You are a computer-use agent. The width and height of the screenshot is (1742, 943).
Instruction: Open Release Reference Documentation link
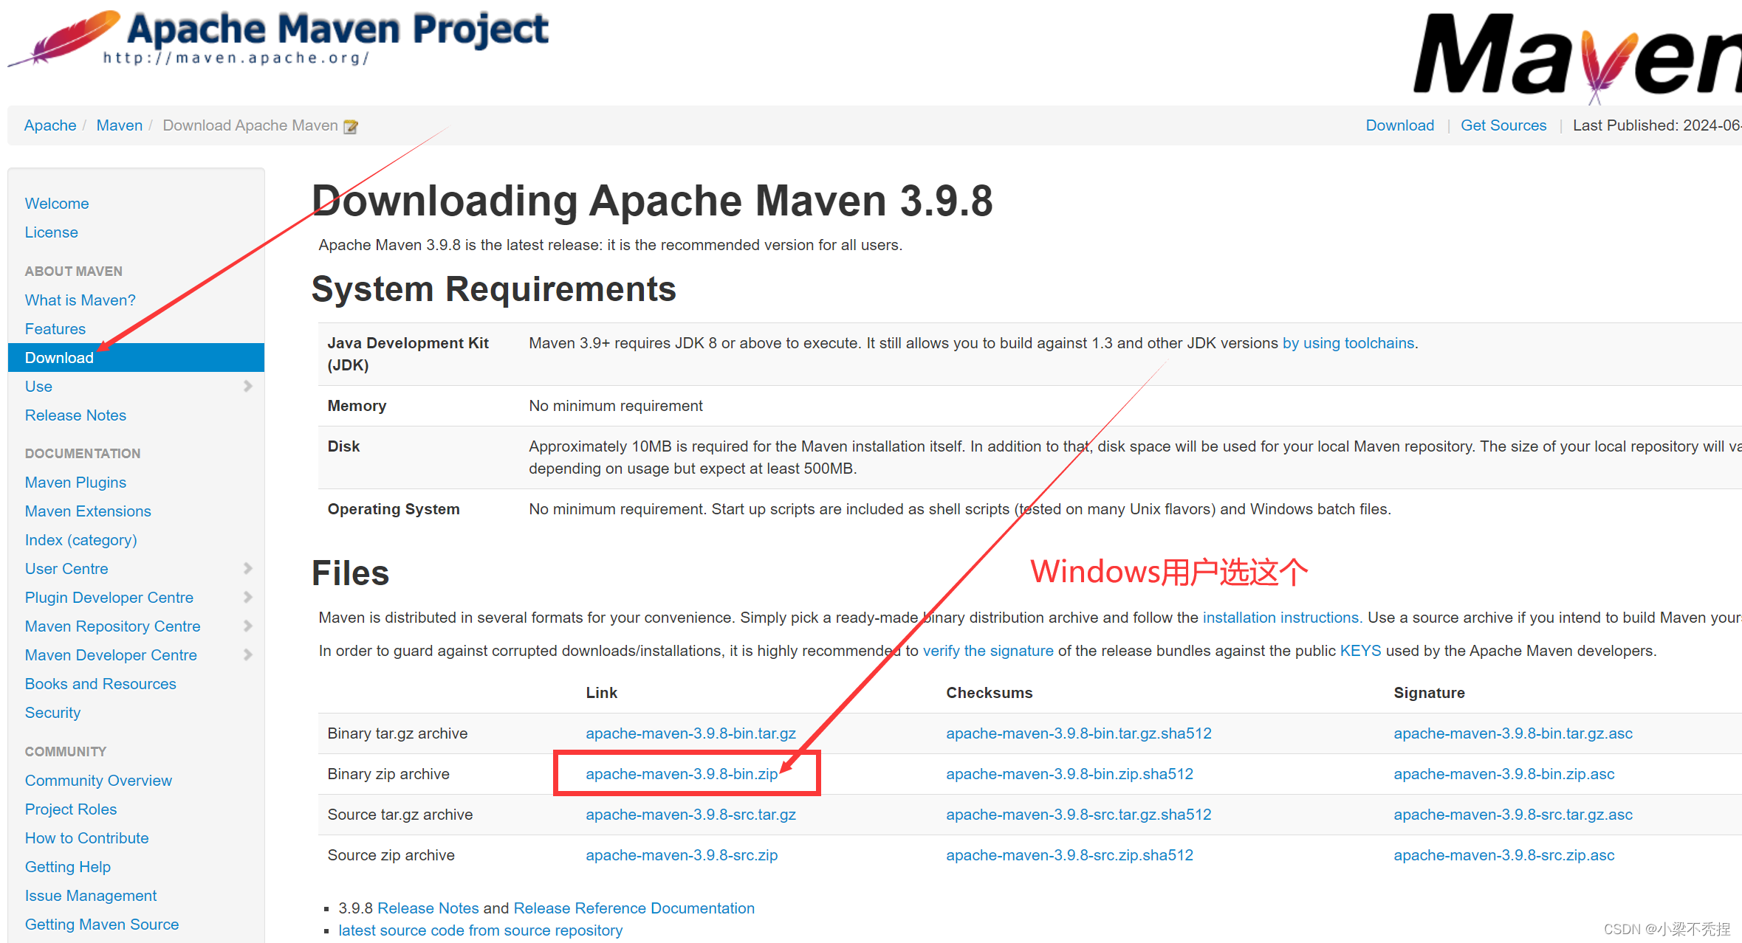click(634, 908)
